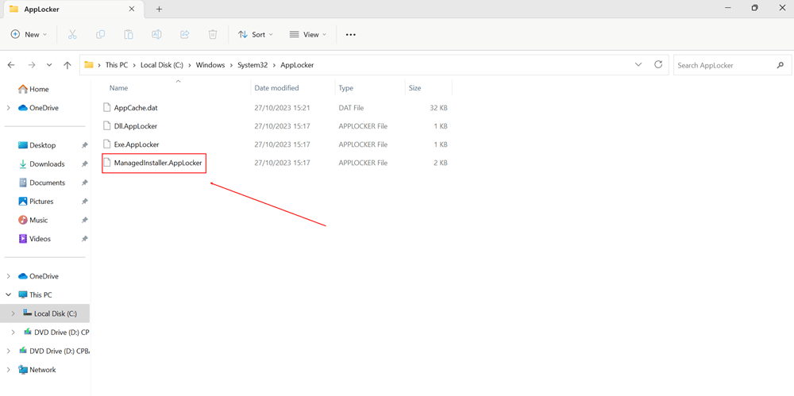This screenshot has height=396, width=794.
Task: Click AppLocker breadcrumb segment
Action: tap(297, 65)
